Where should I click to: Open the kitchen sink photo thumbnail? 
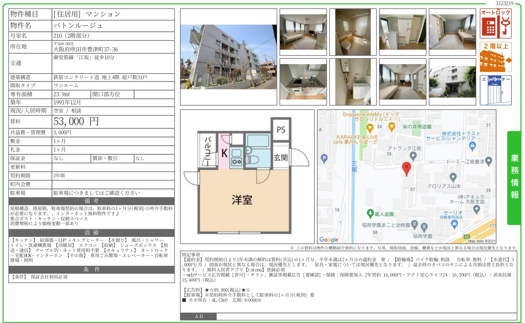pos(303,82)
